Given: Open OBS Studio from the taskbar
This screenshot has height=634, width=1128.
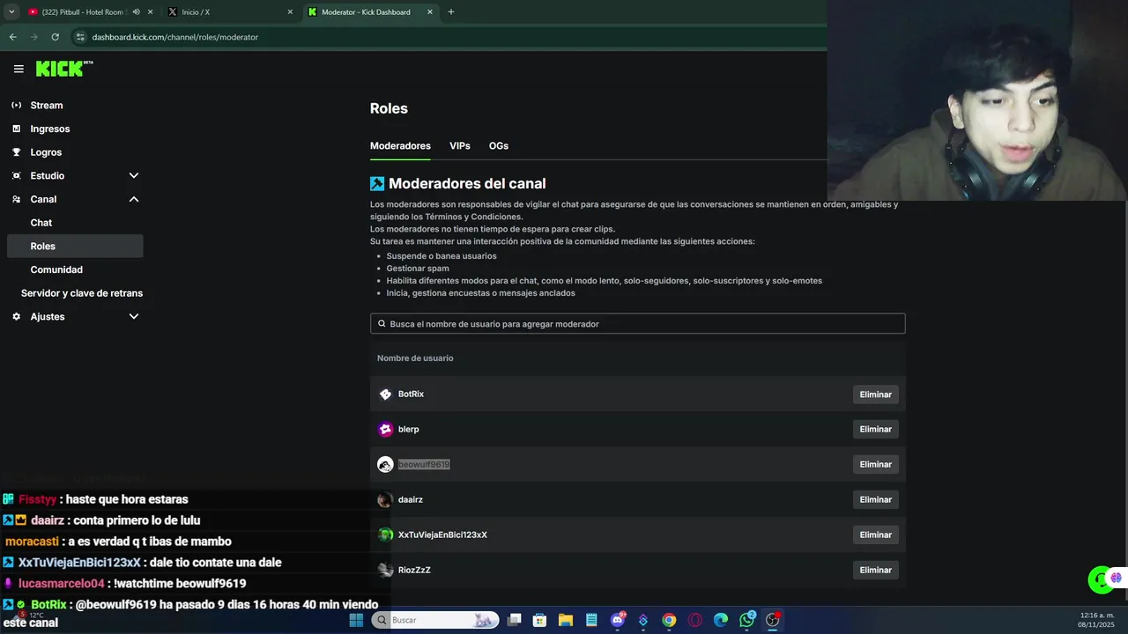Looking at the screenshot, I should [772, 620].
